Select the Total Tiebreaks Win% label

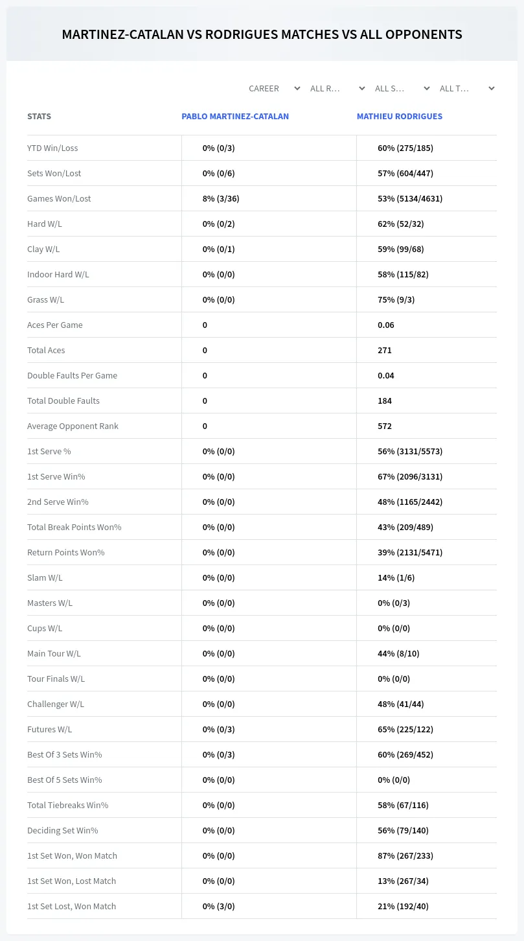click(67, 805)
